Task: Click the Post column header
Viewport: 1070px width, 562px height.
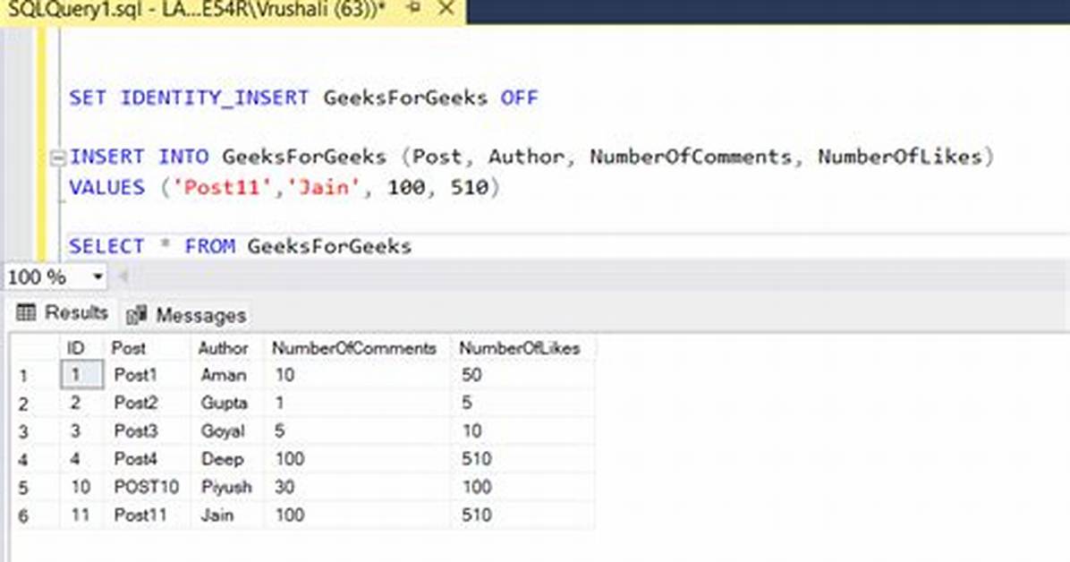Action: (x=147, y=348)
